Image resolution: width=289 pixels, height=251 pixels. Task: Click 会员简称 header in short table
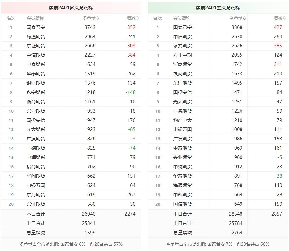coord(182,18)
